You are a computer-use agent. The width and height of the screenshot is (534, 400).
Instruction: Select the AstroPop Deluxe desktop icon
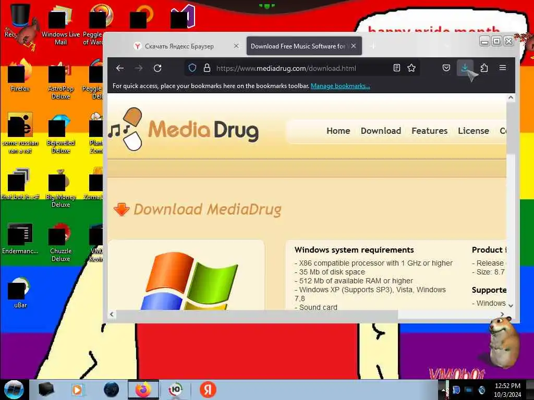point(60,80)
